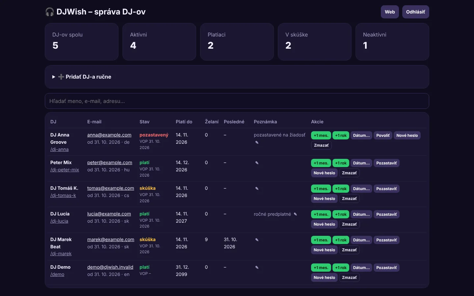Suspend Peter Mix with Pozastaviť
The width and height of the screenshot is (474, 296).
[x=386, y=163]
